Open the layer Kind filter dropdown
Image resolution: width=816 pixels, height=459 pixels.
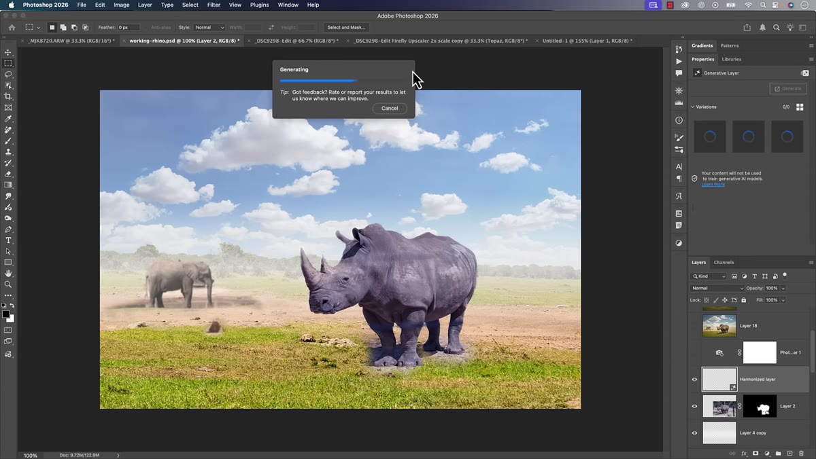(x=709, y=276)
